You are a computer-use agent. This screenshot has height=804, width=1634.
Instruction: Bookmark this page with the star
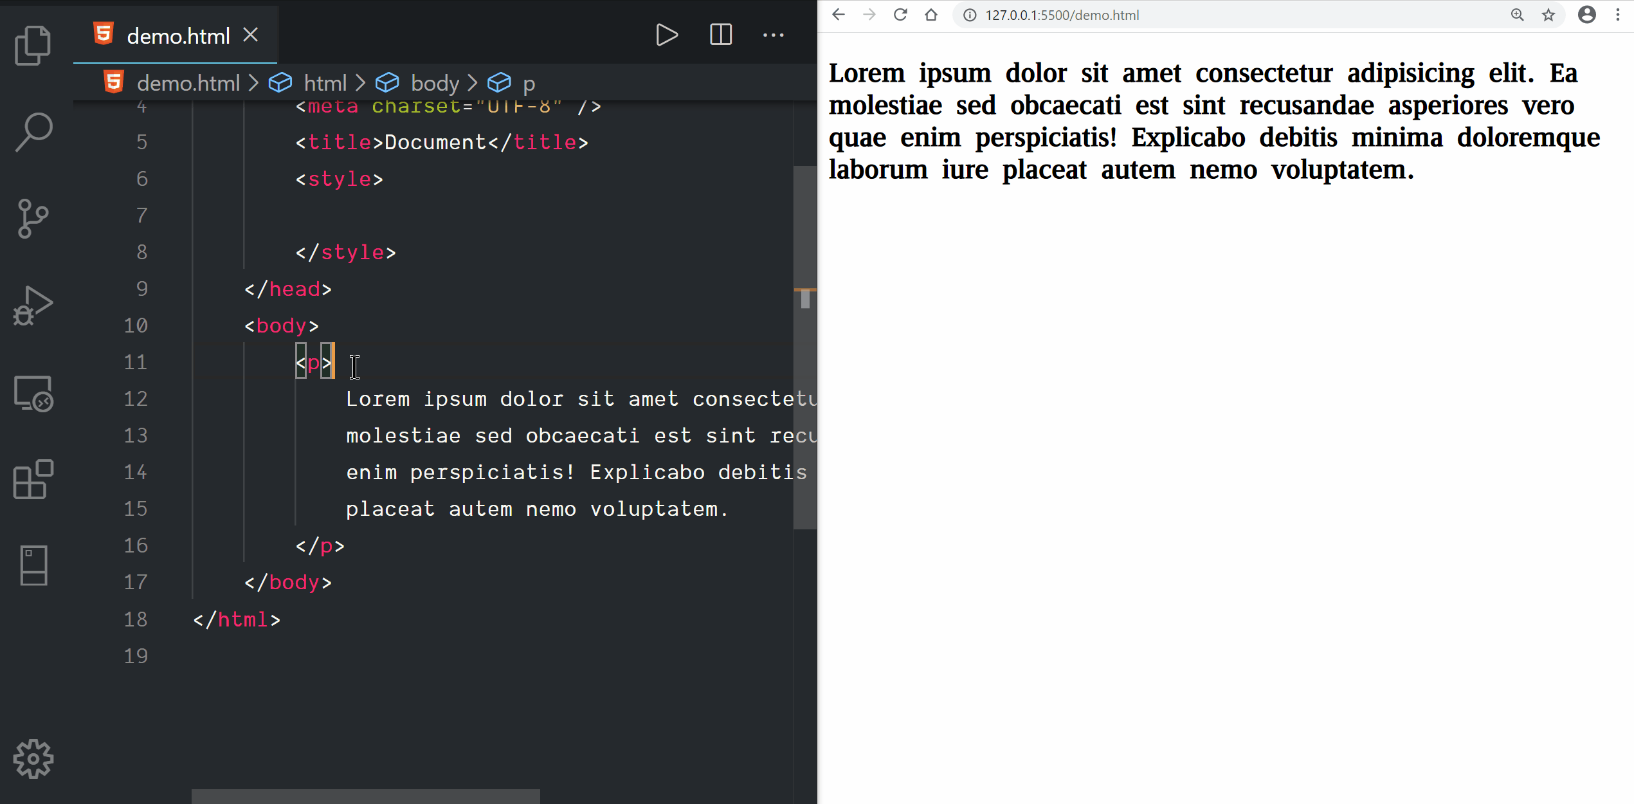(x=1548, y=15)
